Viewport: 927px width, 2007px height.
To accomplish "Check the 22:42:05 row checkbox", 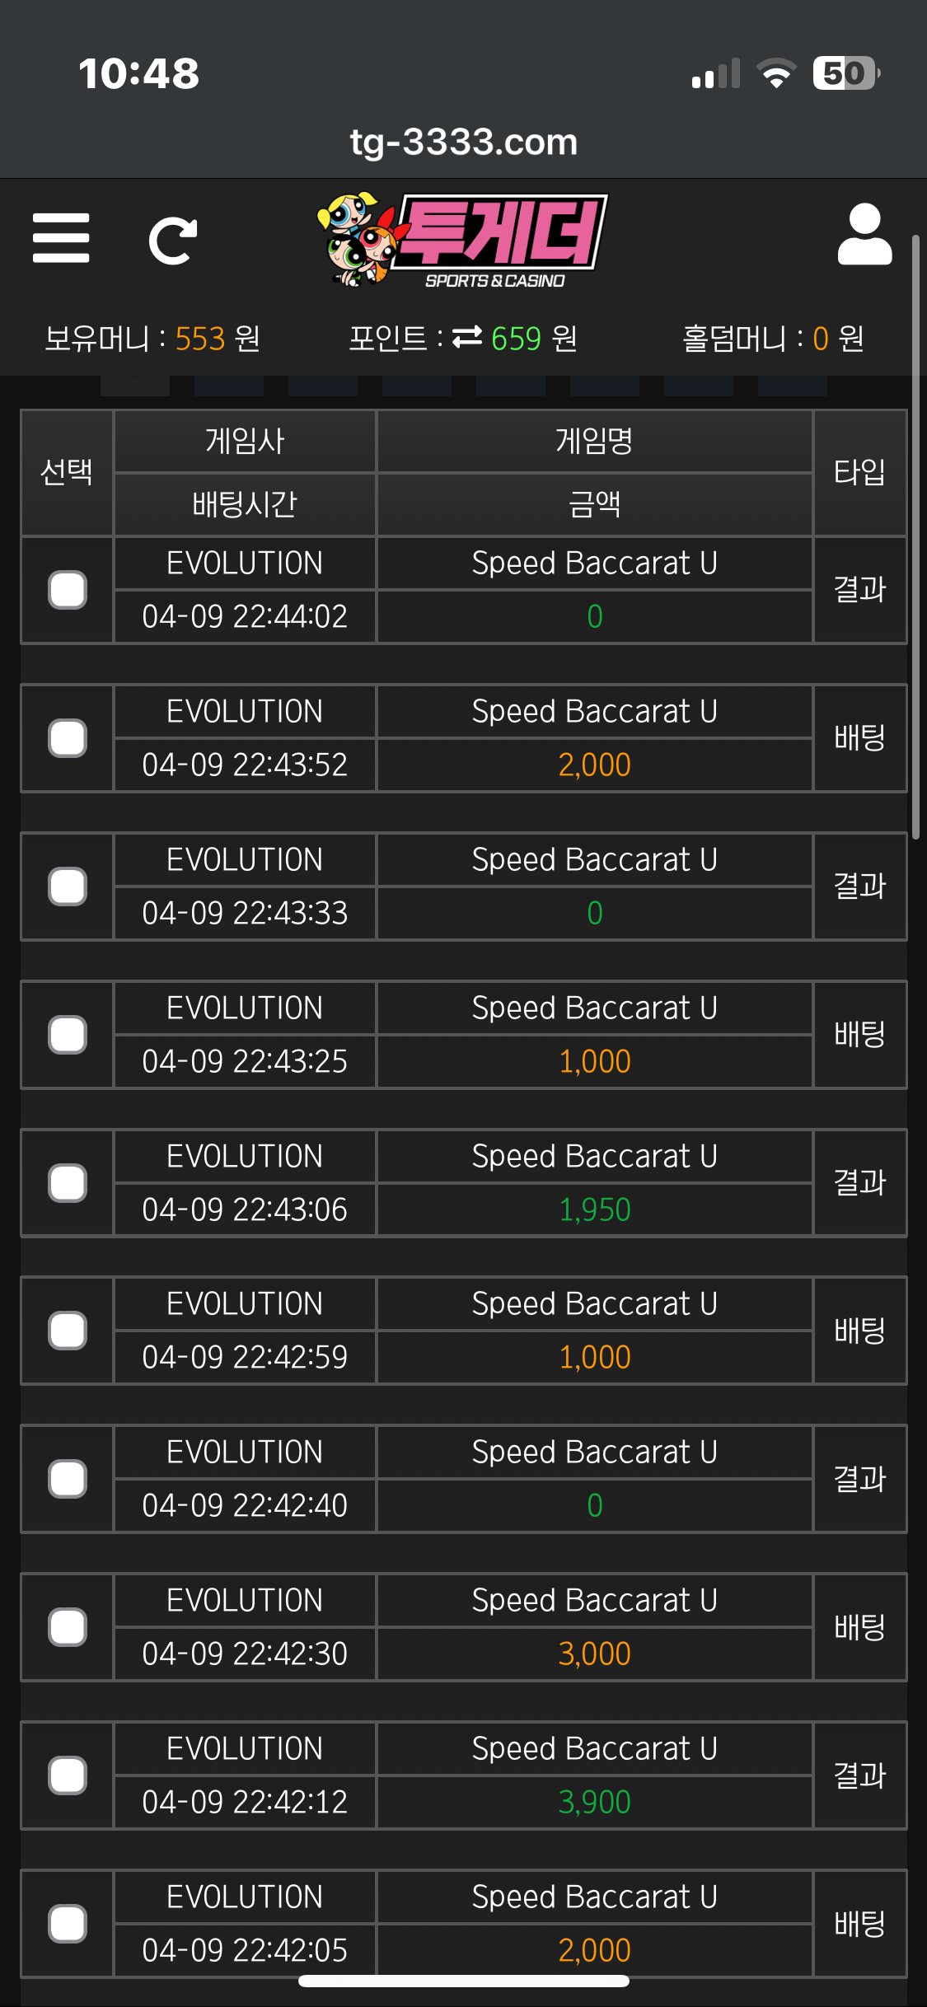I will 68,1924.
